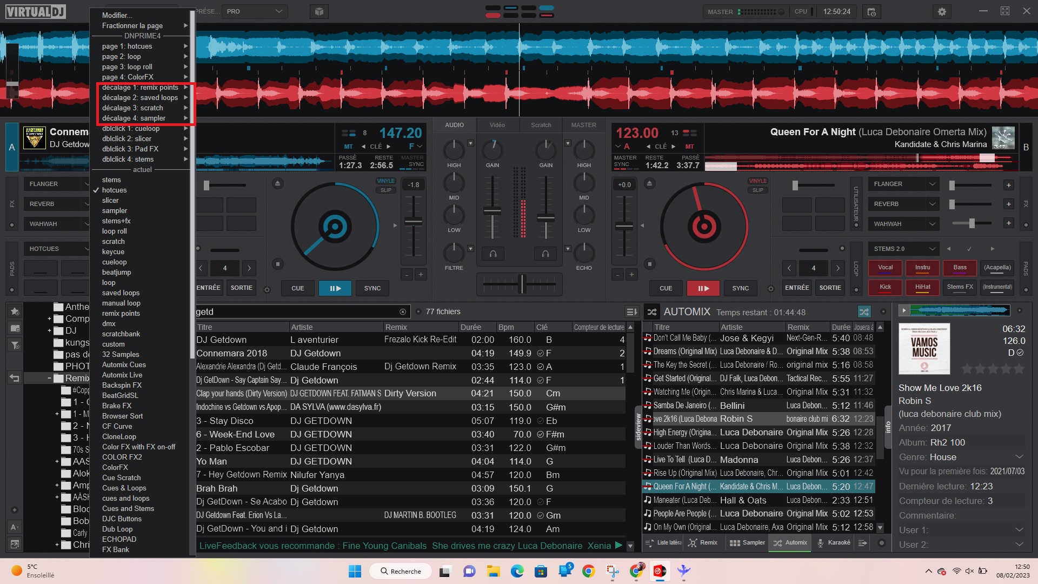Click the crossfader handle
This screenshot has height=584, width=1038.
[x=522, y=283]
